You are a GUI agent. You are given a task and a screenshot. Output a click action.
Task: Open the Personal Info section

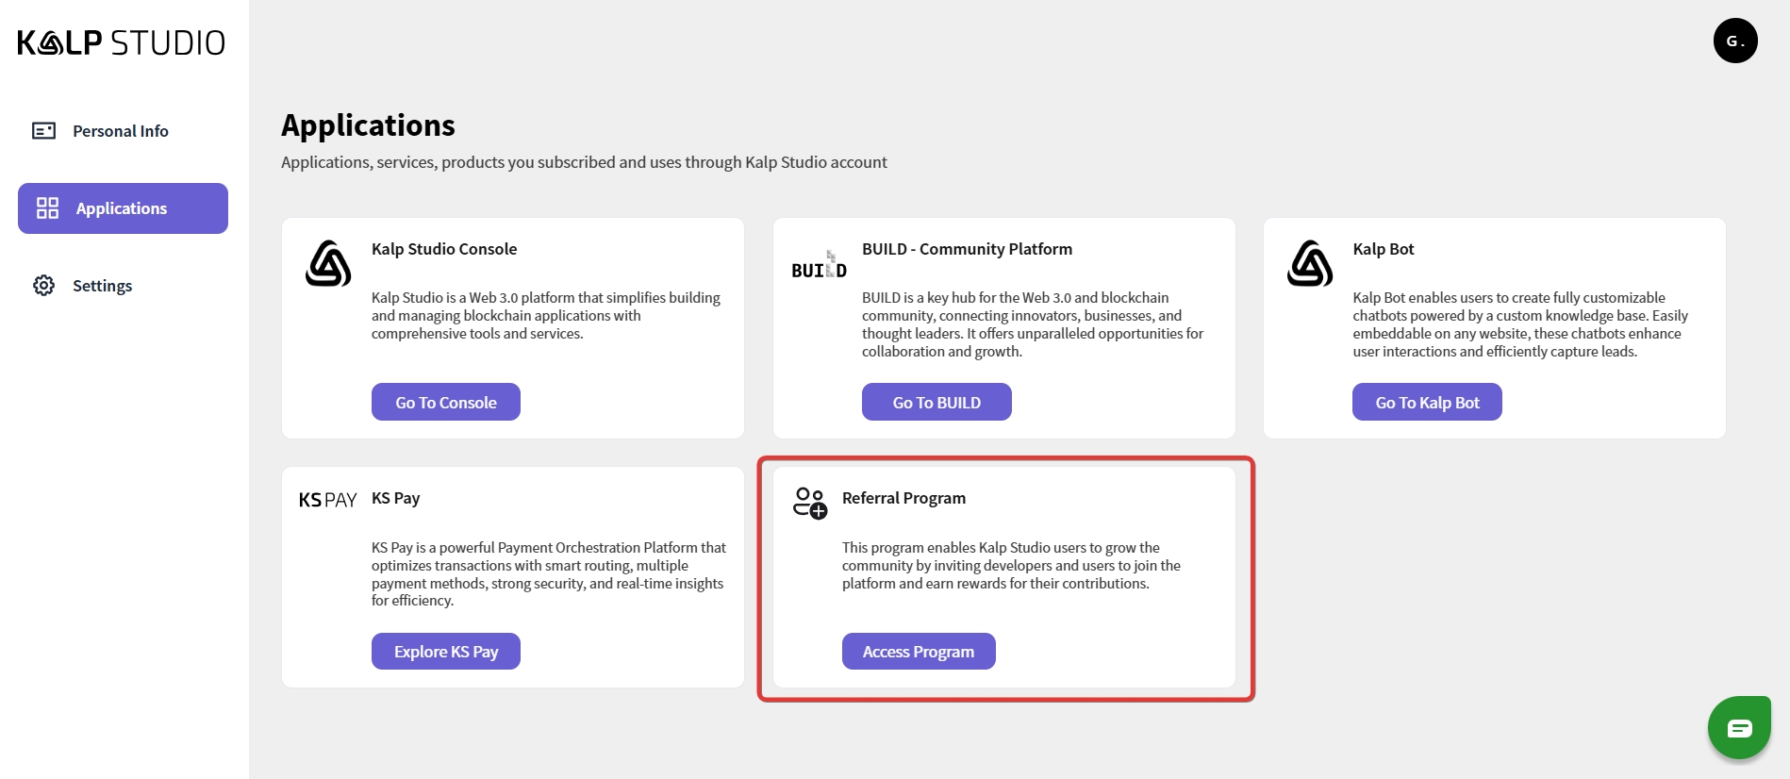(x=120, y=131)
